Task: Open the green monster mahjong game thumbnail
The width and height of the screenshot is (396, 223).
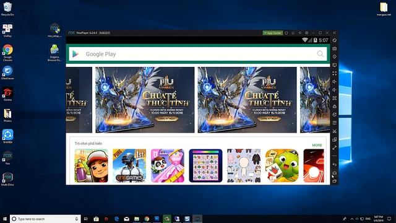Action: coord(282,165)
